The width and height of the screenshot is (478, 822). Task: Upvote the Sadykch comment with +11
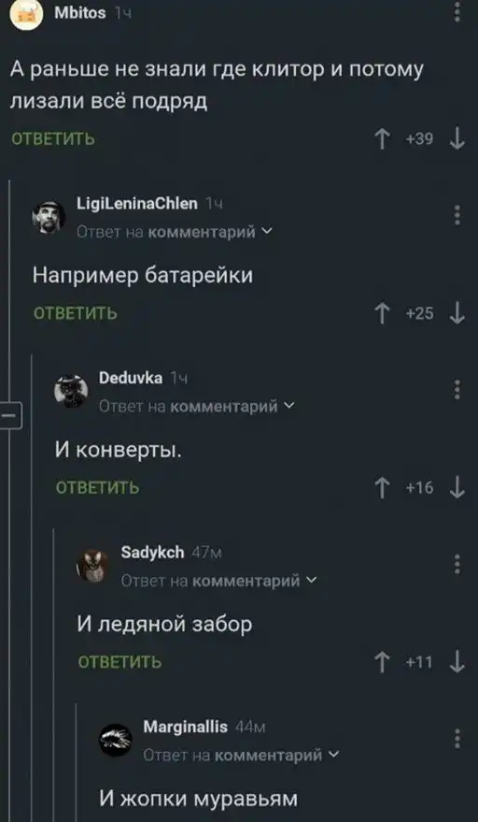click(383, 662)
